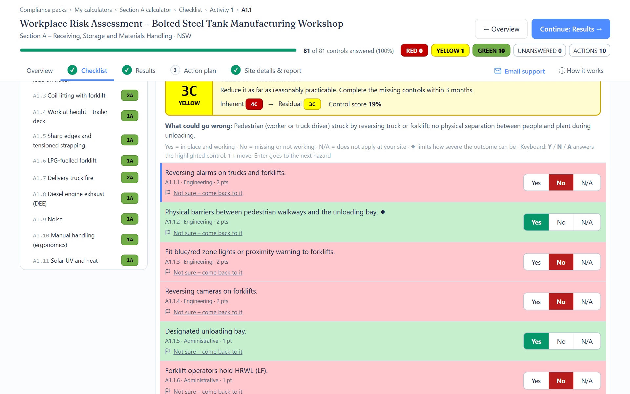Open the Action plan tab
Screen dimensions: 630x394
(193, 71)
